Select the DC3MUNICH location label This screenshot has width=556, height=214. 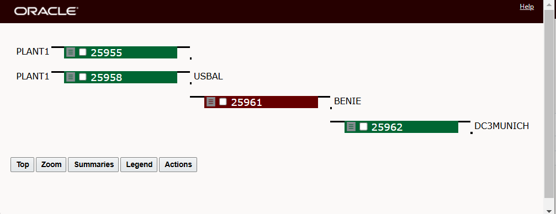coord(501,126)
